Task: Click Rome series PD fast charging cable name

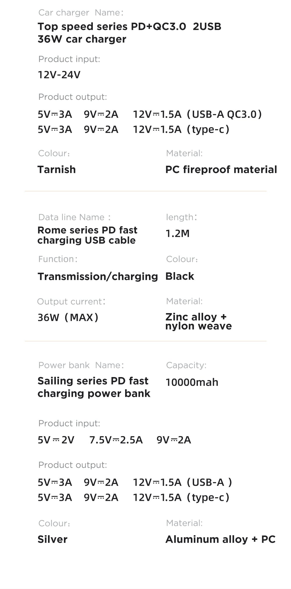Action: coord(87,235)
